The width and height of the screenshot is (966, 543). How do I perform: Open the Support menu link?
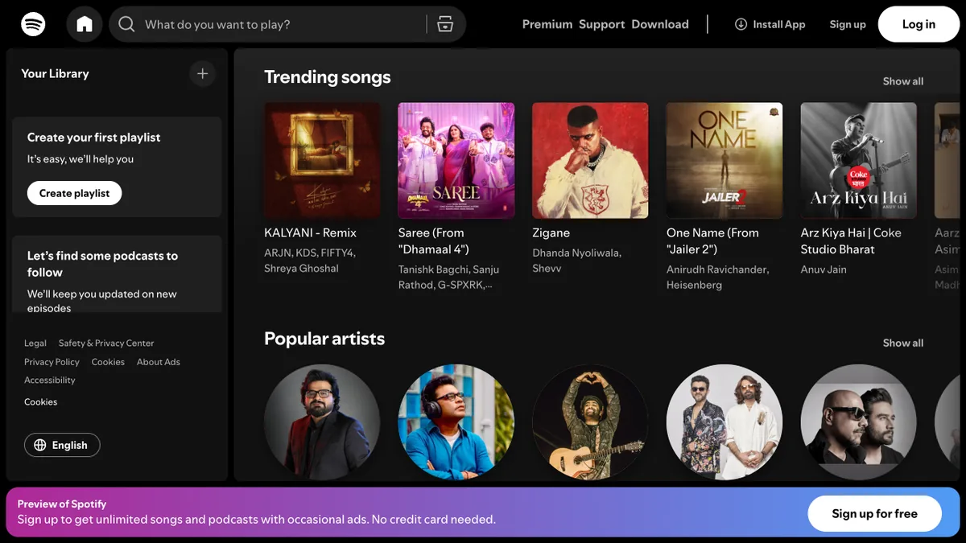click(601, 24)
